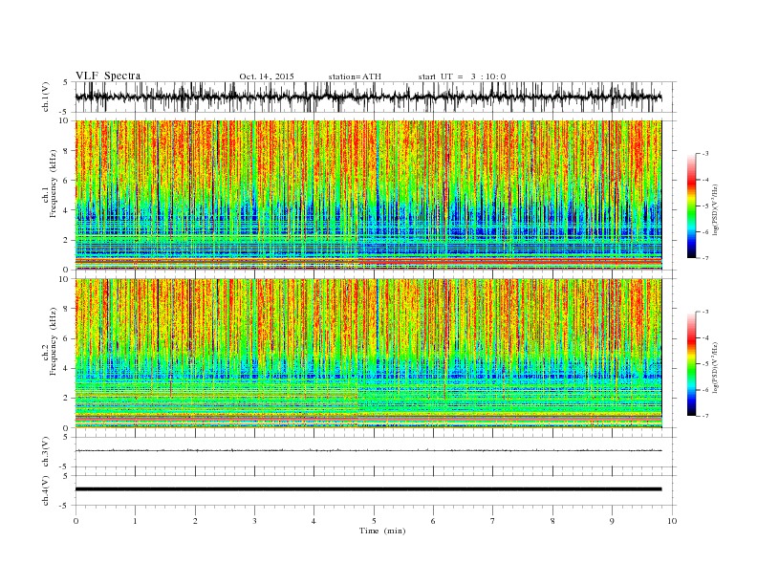Click the "Time (min)" axis label
757x585 pixels.
click(x=382, y=531)
